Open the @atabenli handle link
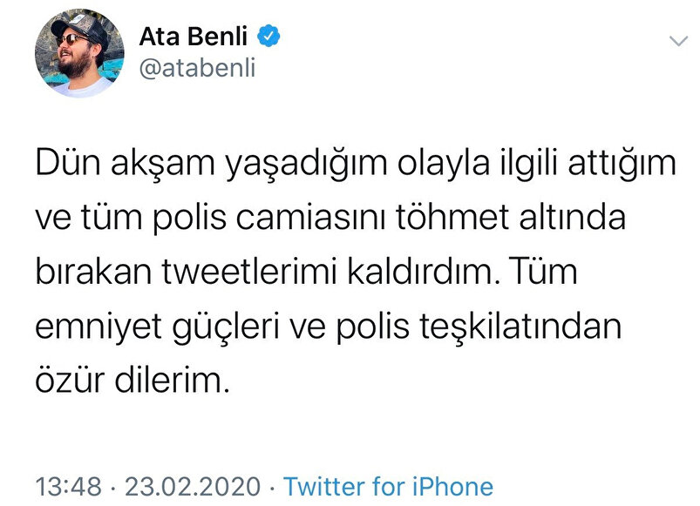The image size is (700, 506). click(198, 70)
